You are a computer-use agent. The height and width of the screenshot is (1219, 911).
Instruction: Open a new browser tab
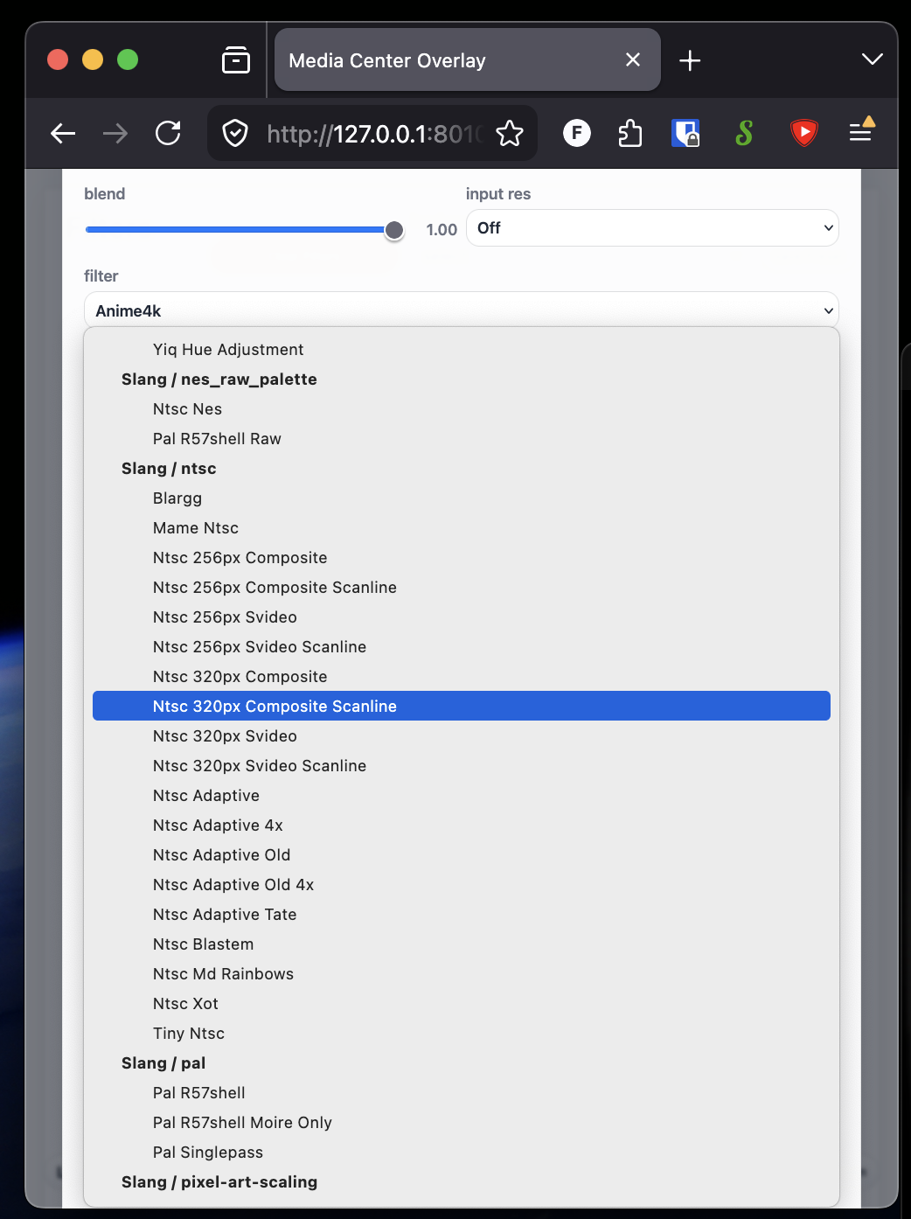tap(690, 60)
